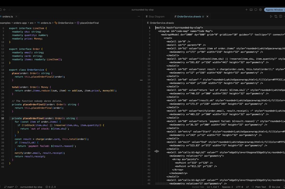
Task: Click the open changes compare icon
Action: pyautogui.click(x=276, y=17)
